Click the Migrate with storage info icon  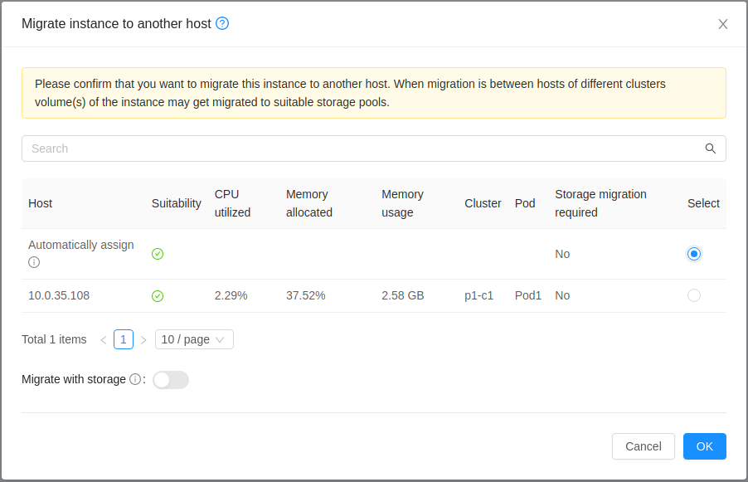coord(135,379)
